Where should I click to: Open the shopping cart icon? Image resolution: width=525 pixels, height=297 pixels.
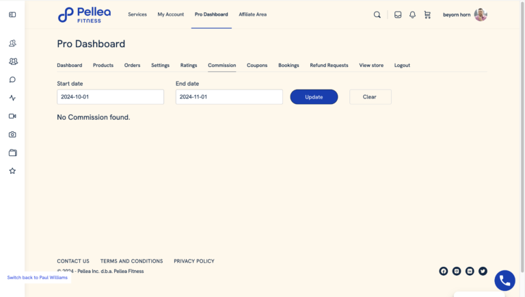[427, 15]
